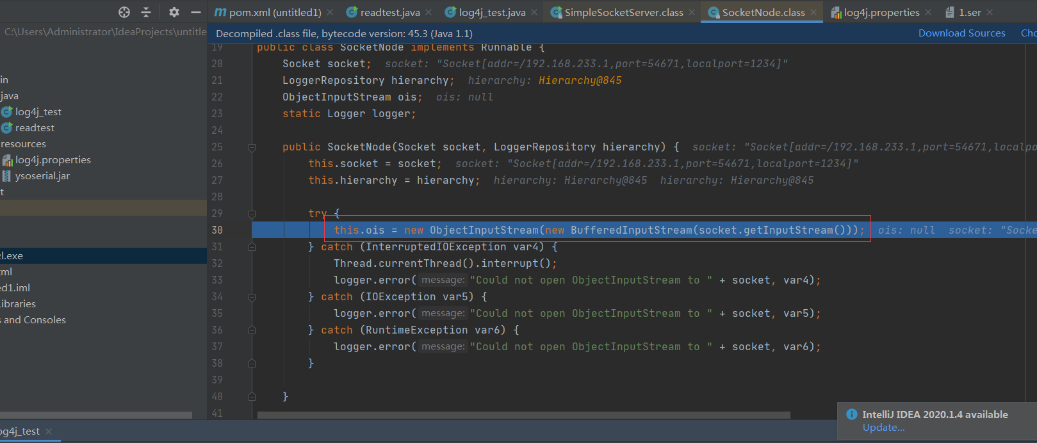Click the ysoserial.jar archive icon
Image resolution: width=1037 pixels, height=443 pixels.
7,176
